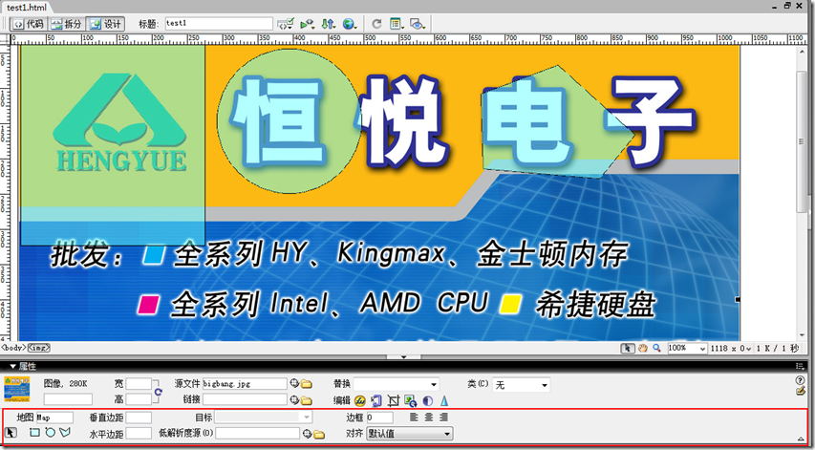Collapse properties panel lower section arrow
The image size is (815, 450).
801,439
